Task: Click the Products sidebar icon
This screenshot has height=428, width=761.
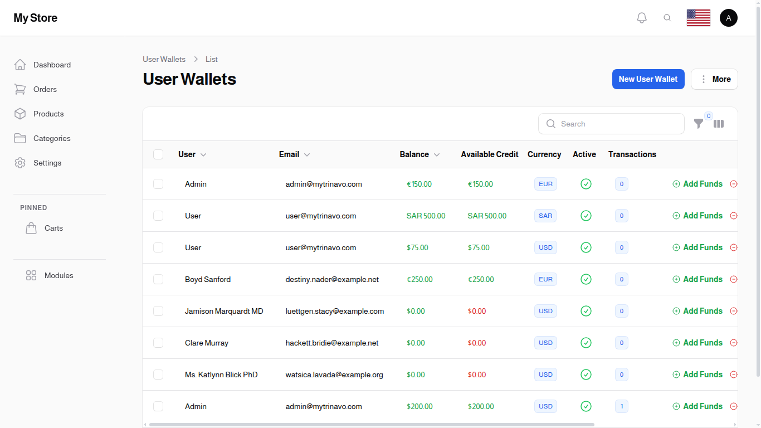Action: pos(20,114)
